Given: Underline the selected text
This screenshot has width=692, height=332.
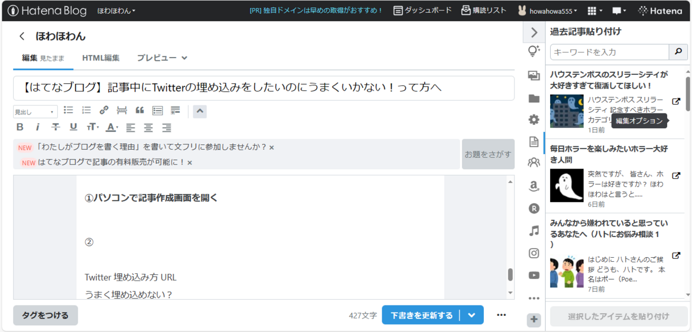Looking at the screenshot, I should click(x=73, y=127).
